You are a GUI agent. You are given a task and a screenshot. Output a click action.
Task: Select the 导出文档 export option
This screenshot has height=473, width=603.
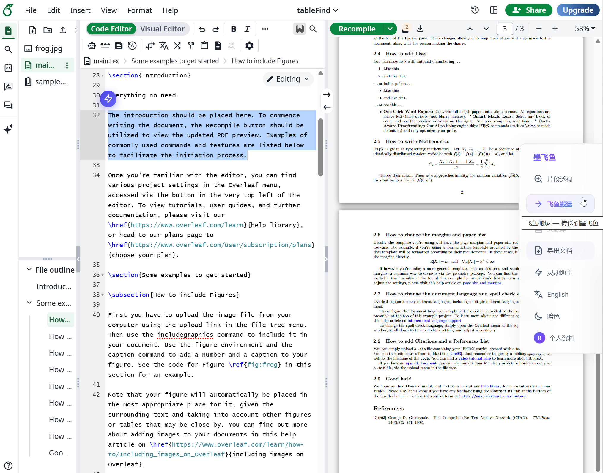pos(560,251)
